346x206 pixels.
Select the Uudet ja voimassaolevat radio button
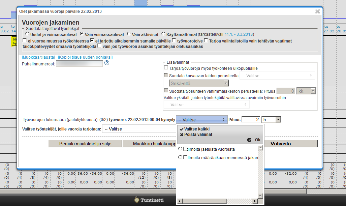tap(27, 34)
